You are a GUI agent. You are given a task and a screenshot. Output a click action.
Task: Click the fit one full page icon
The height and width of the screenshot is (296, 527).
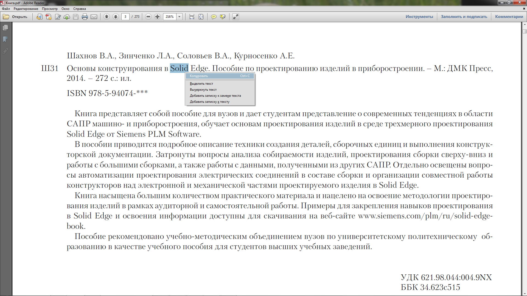point(201,17)
